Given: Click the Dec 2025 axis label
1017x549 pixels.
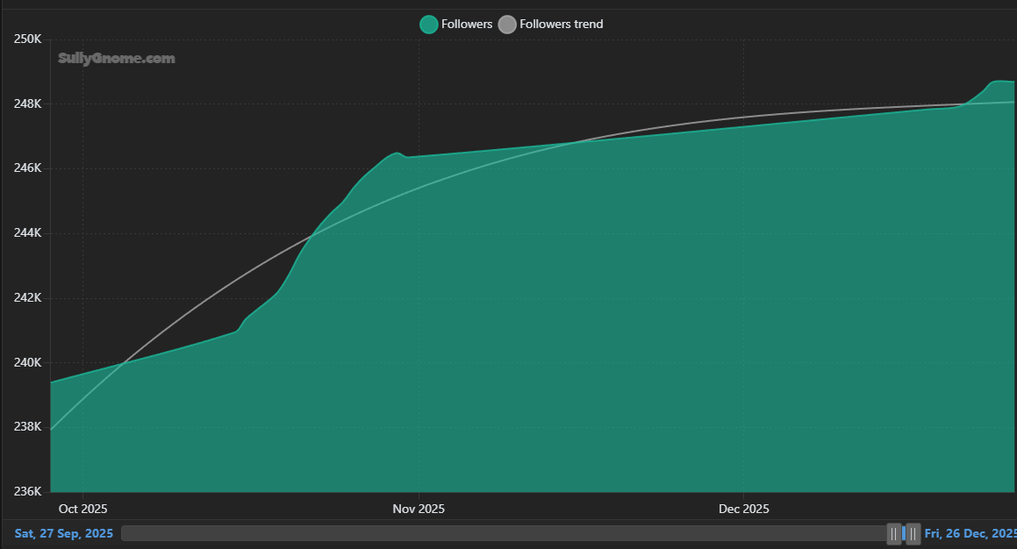Looking at the screenshot, I should [743, 509].
